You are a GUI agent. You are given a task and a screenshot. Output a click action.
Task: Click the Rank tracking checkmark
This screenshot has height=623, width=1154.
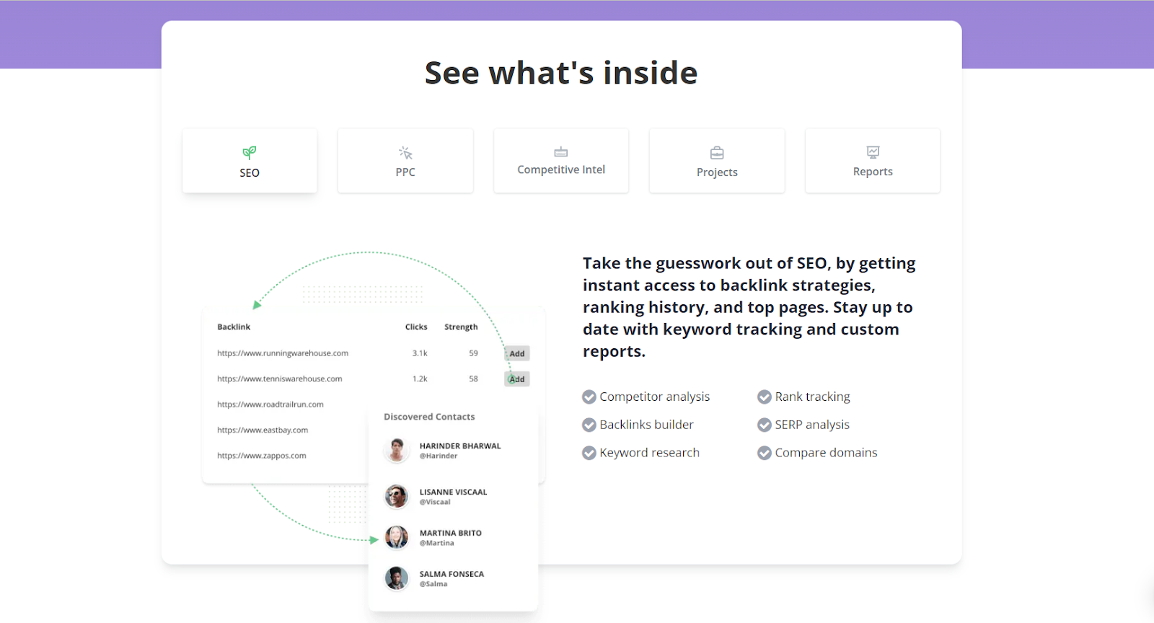(x=765, y=397)
